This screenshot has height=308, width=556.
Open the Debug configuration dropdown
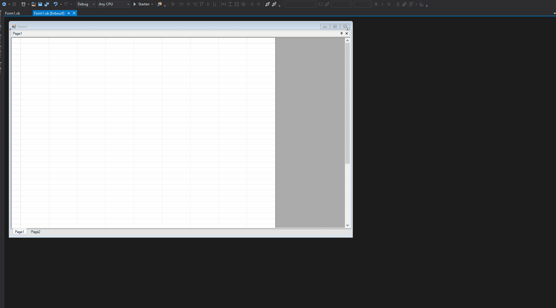(86, 4)
